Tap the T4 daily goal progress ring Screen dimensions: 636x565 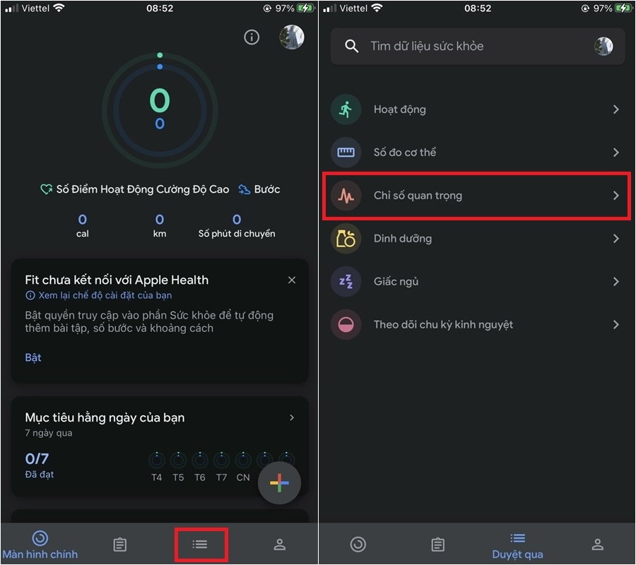[157, 460]
